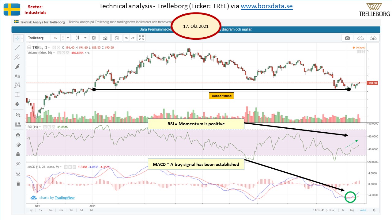This screenshot has width=392, height=220.
Task: Take a chart snapshot with camera icon
Action: (x=347, y=38)
